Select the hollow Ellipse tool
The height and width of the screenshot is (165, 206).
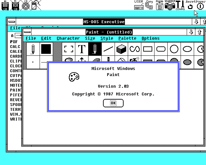tap(187, 49)
